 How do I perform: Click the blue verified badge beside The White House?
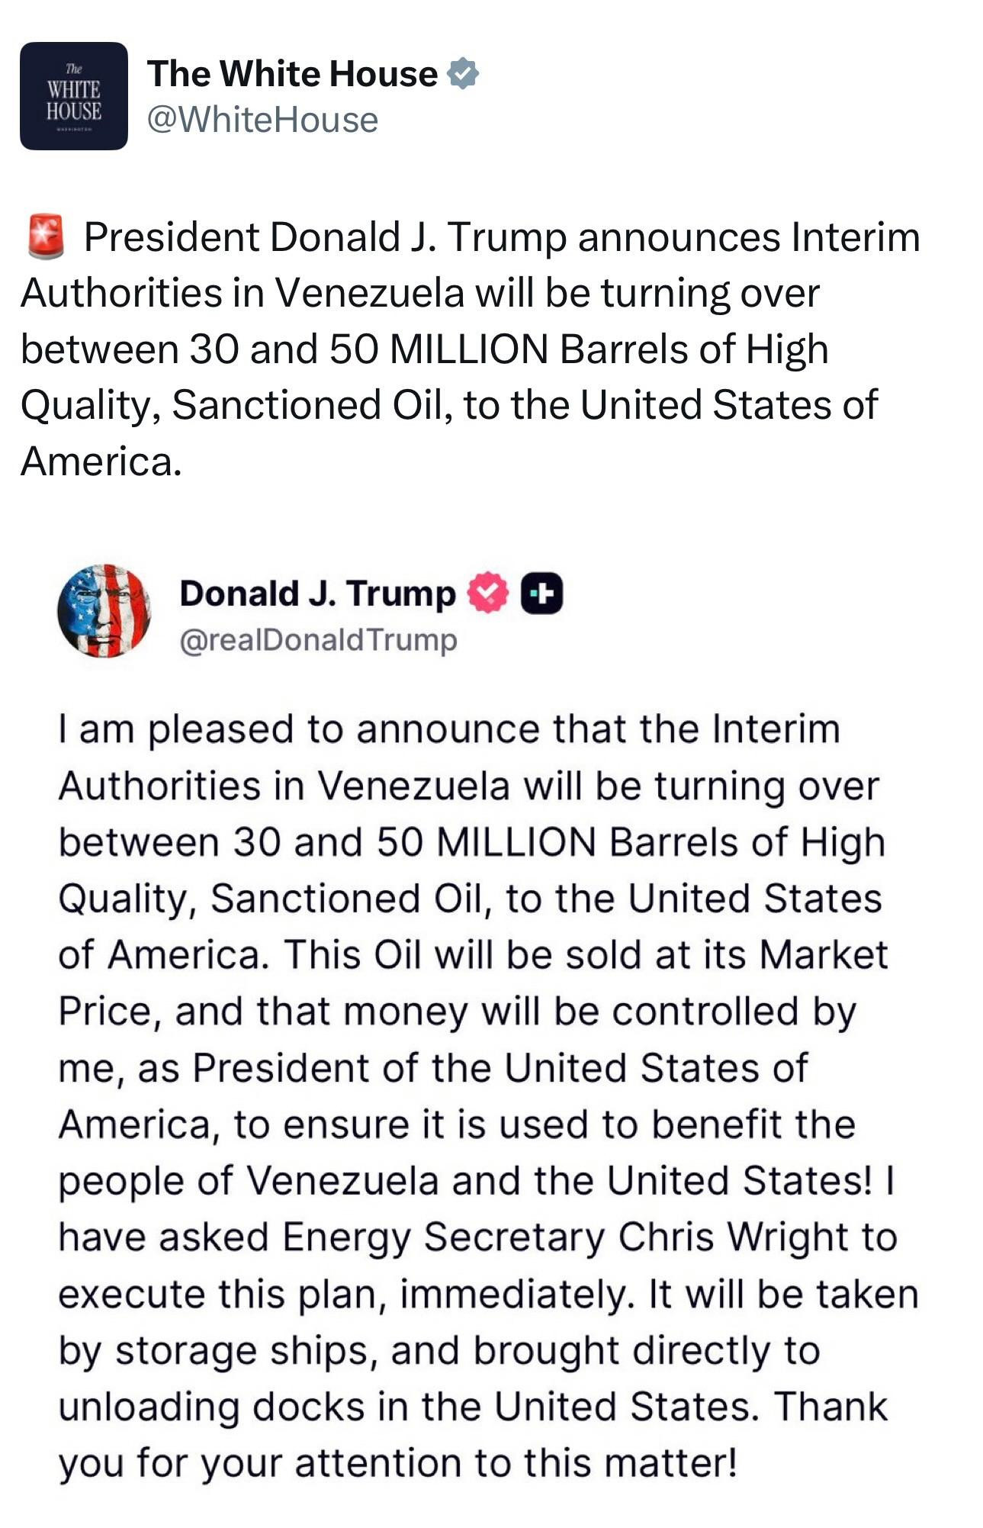pyautogui.click(x=462, y=74)
